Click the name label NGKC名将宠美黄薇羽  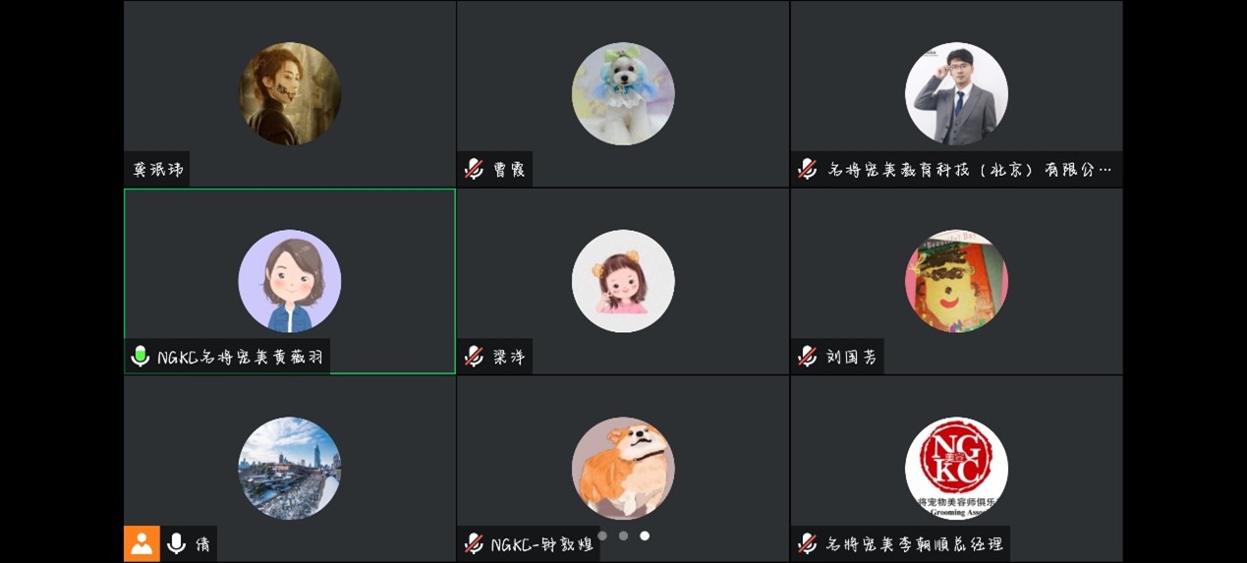point(240,357)
